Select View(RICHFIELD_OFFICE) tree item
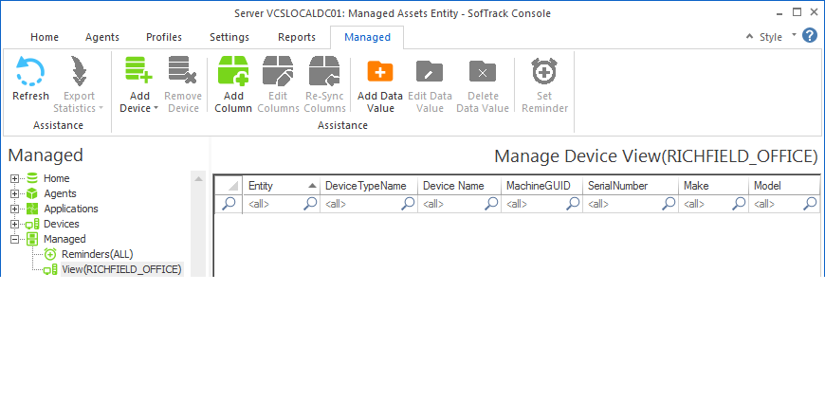The width and height of the screenshot is (825, 419). pyautogui.click(x=120, y=269)
